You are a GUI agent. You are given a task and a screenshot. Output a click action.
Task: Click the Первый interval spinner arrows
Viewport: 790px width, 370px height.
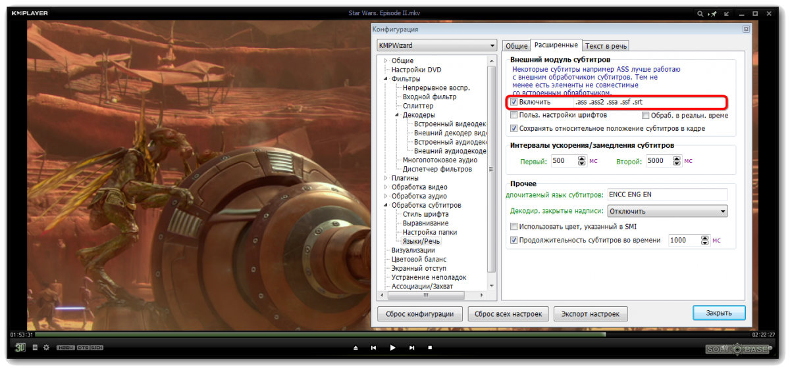point(581,160)
